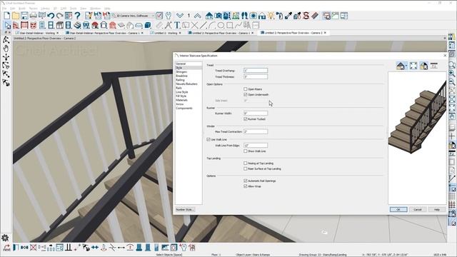Click the staircase preview thumbnail in the dialog

tap(417, 138)
